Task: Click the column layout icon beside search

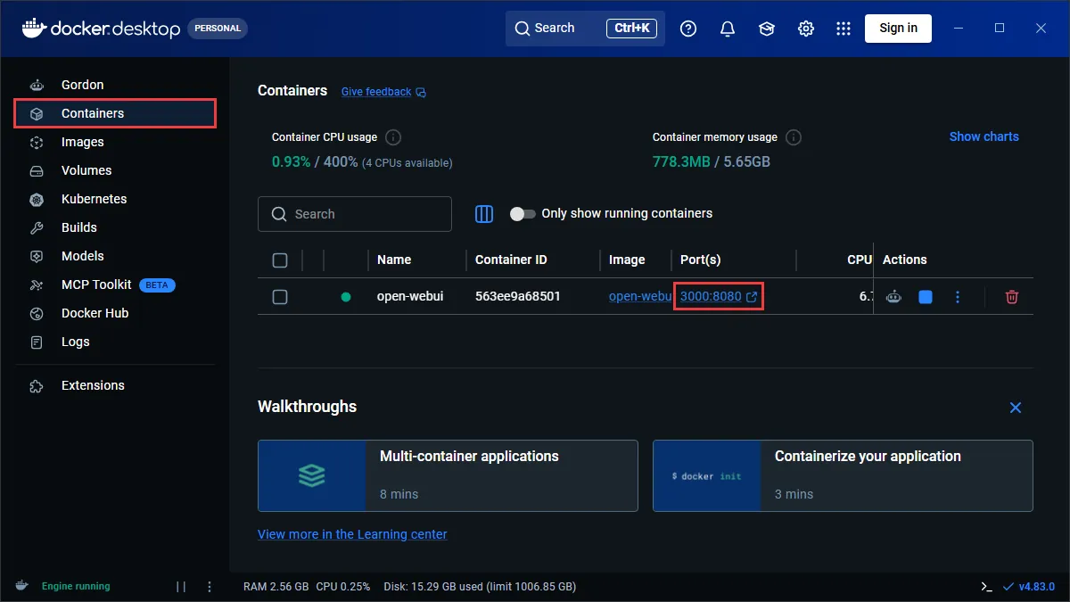Action: [x=484, y=214]
